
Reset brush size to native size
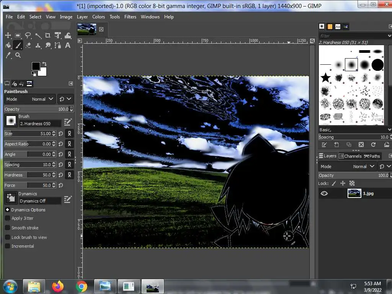tap(61, 134)
